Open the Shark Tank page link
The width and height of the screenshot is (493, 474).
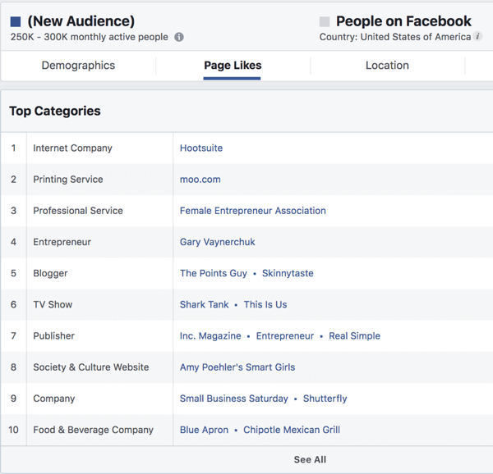pos(205,304)
